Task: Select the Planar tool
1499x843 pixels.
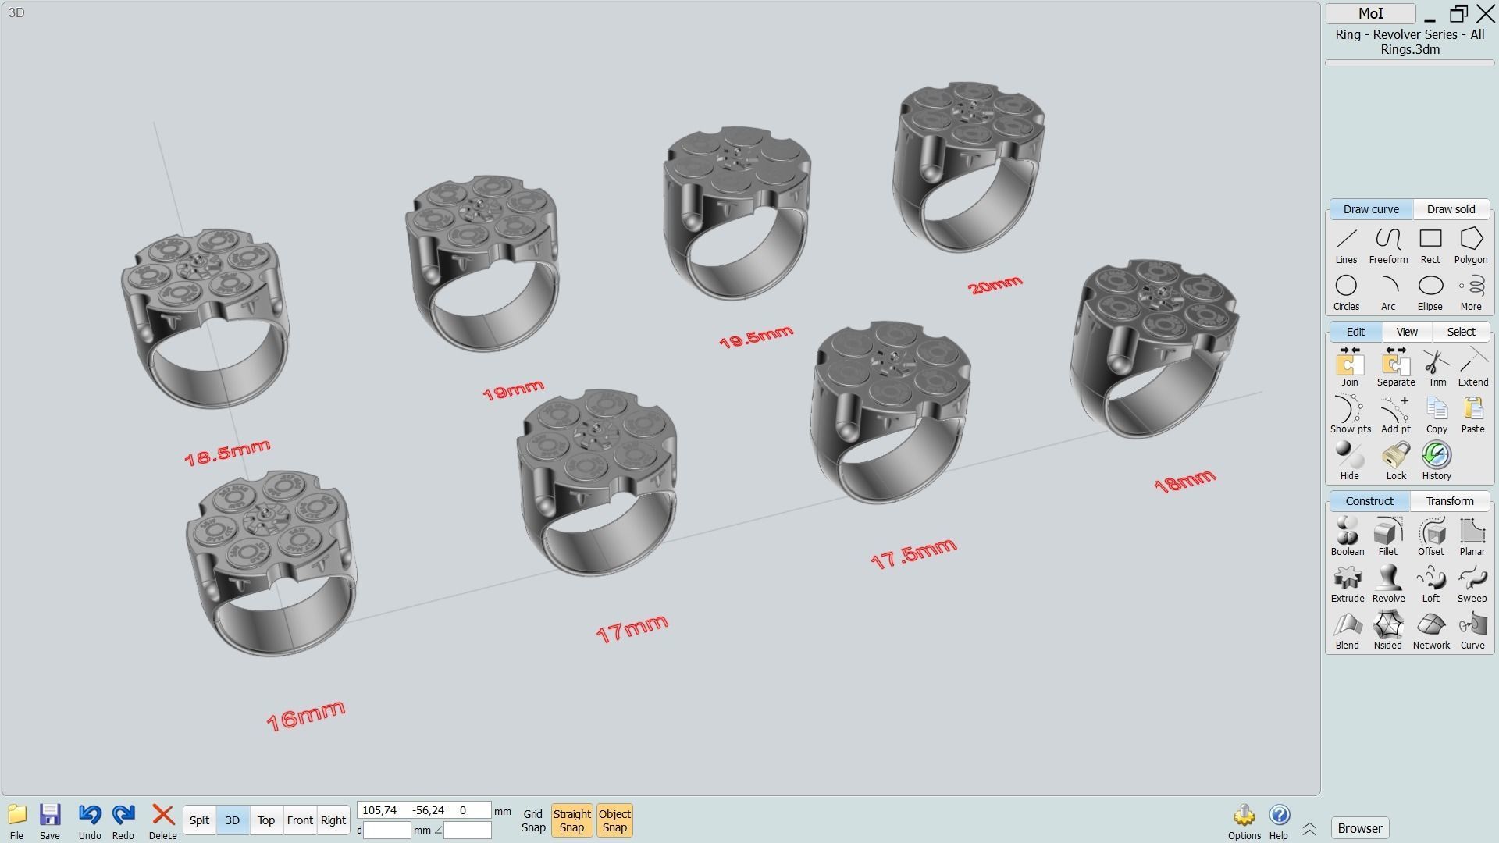Action: [x=1472, y=537]
